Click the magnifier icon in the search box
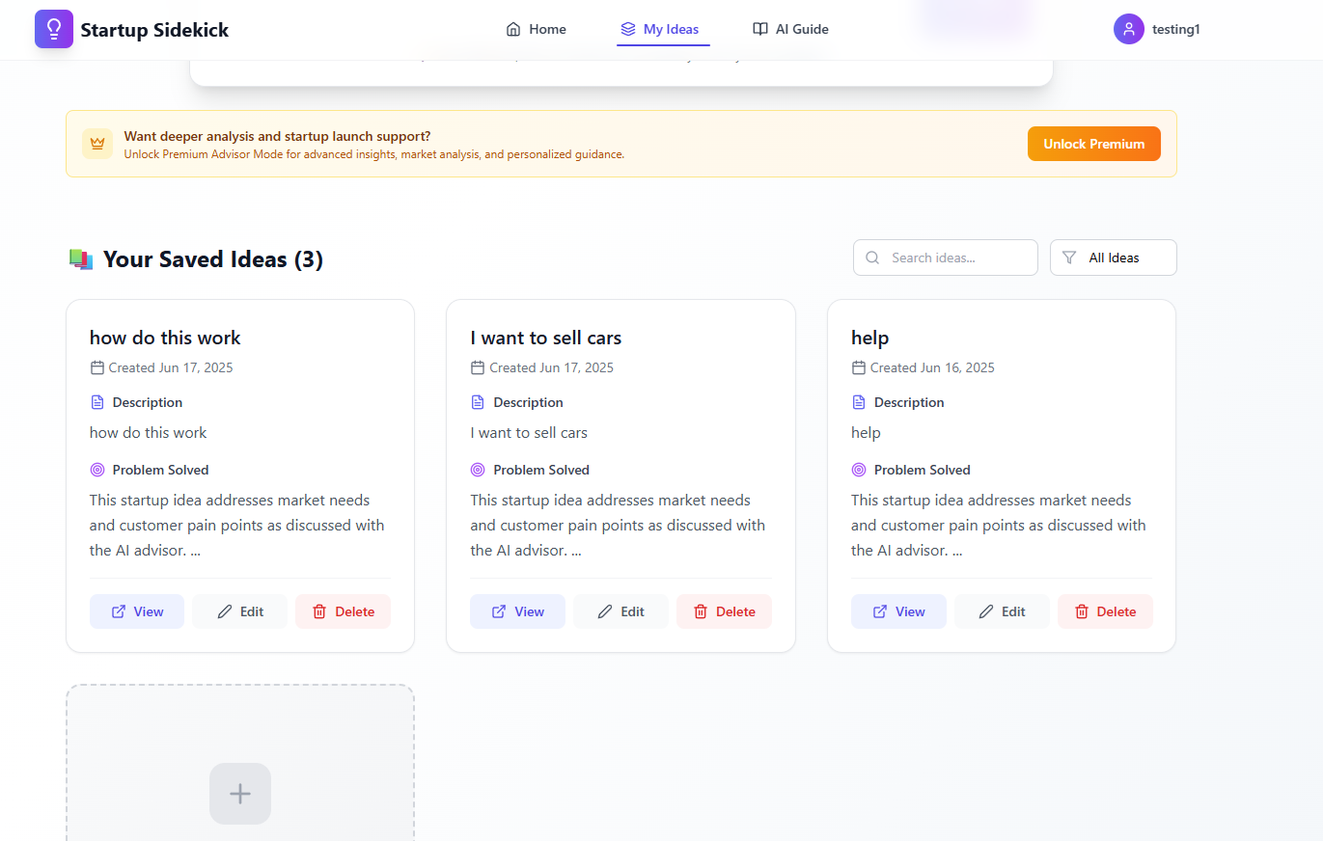1323x841 pixels. coord(872,258)
